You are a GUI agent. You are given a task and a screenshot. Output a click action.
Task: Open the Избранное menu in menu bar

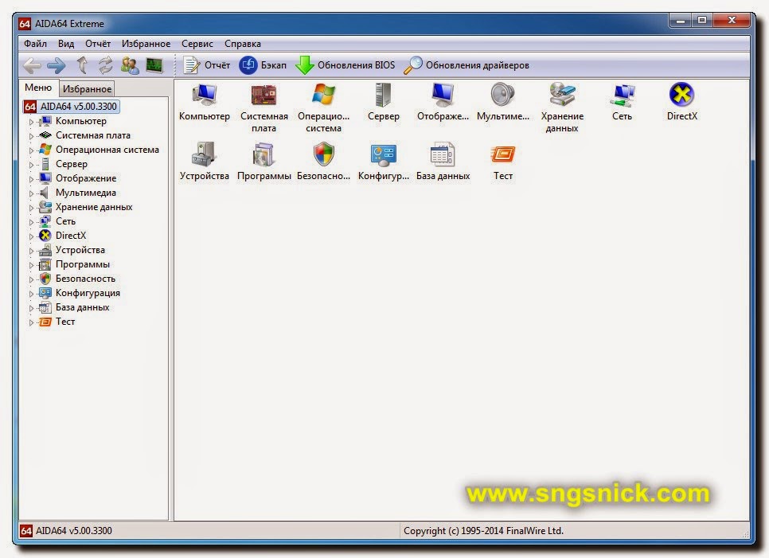pyautogui.click(x=146, y=44)
